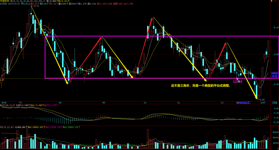Click the volume figure 41489.980

(20, 127)
